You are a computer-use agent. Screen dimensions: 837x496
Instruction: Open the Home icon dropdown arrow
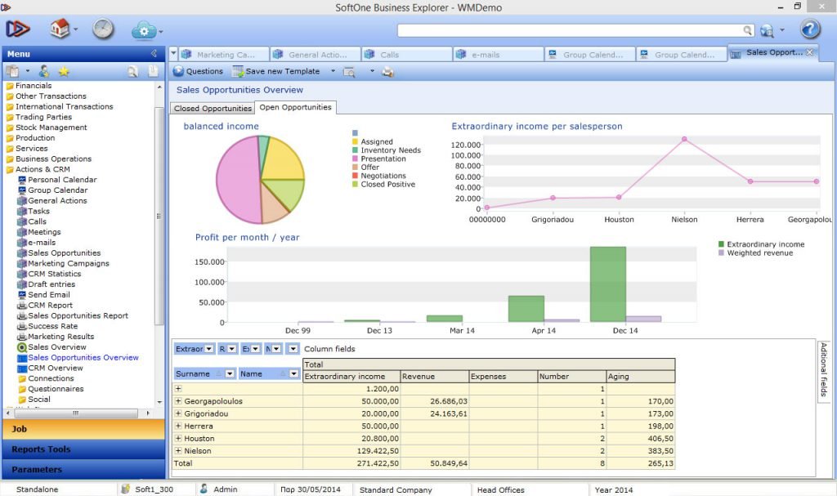(x=75, y=29)
